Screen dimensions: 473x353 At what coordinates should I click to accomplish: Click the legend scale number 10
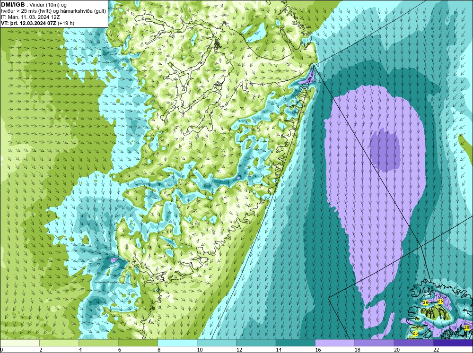[x=199, y=350]
